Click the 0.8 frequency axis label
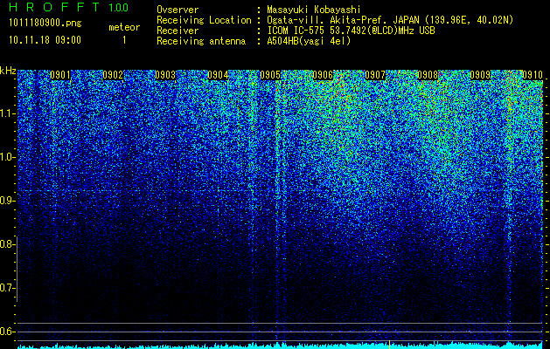 (x=7, y=244)
